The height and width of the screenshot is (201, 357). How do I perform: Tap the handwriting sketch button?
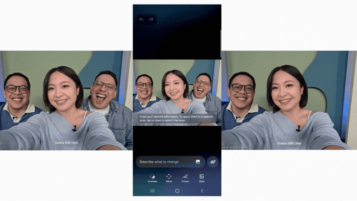tap(213, 162)
